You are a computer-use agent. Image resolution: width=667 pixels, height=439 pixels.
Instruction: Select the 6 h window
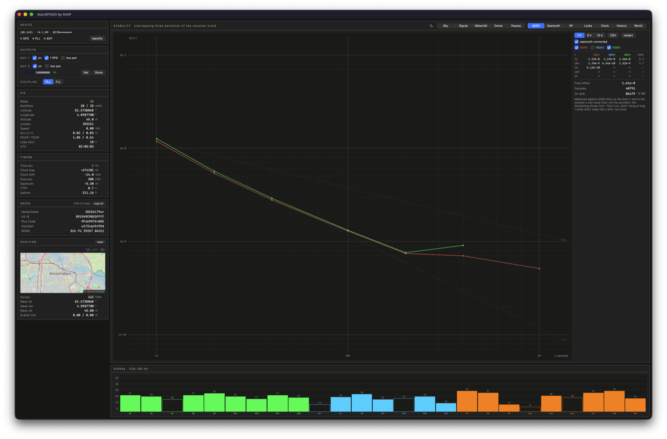coord(589,35)
